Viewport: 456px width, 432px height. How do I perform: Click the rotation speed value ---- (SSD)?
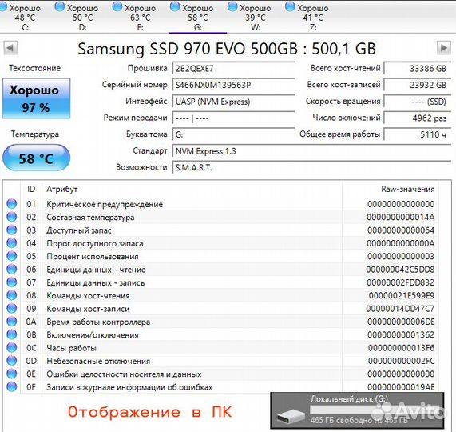418,102
